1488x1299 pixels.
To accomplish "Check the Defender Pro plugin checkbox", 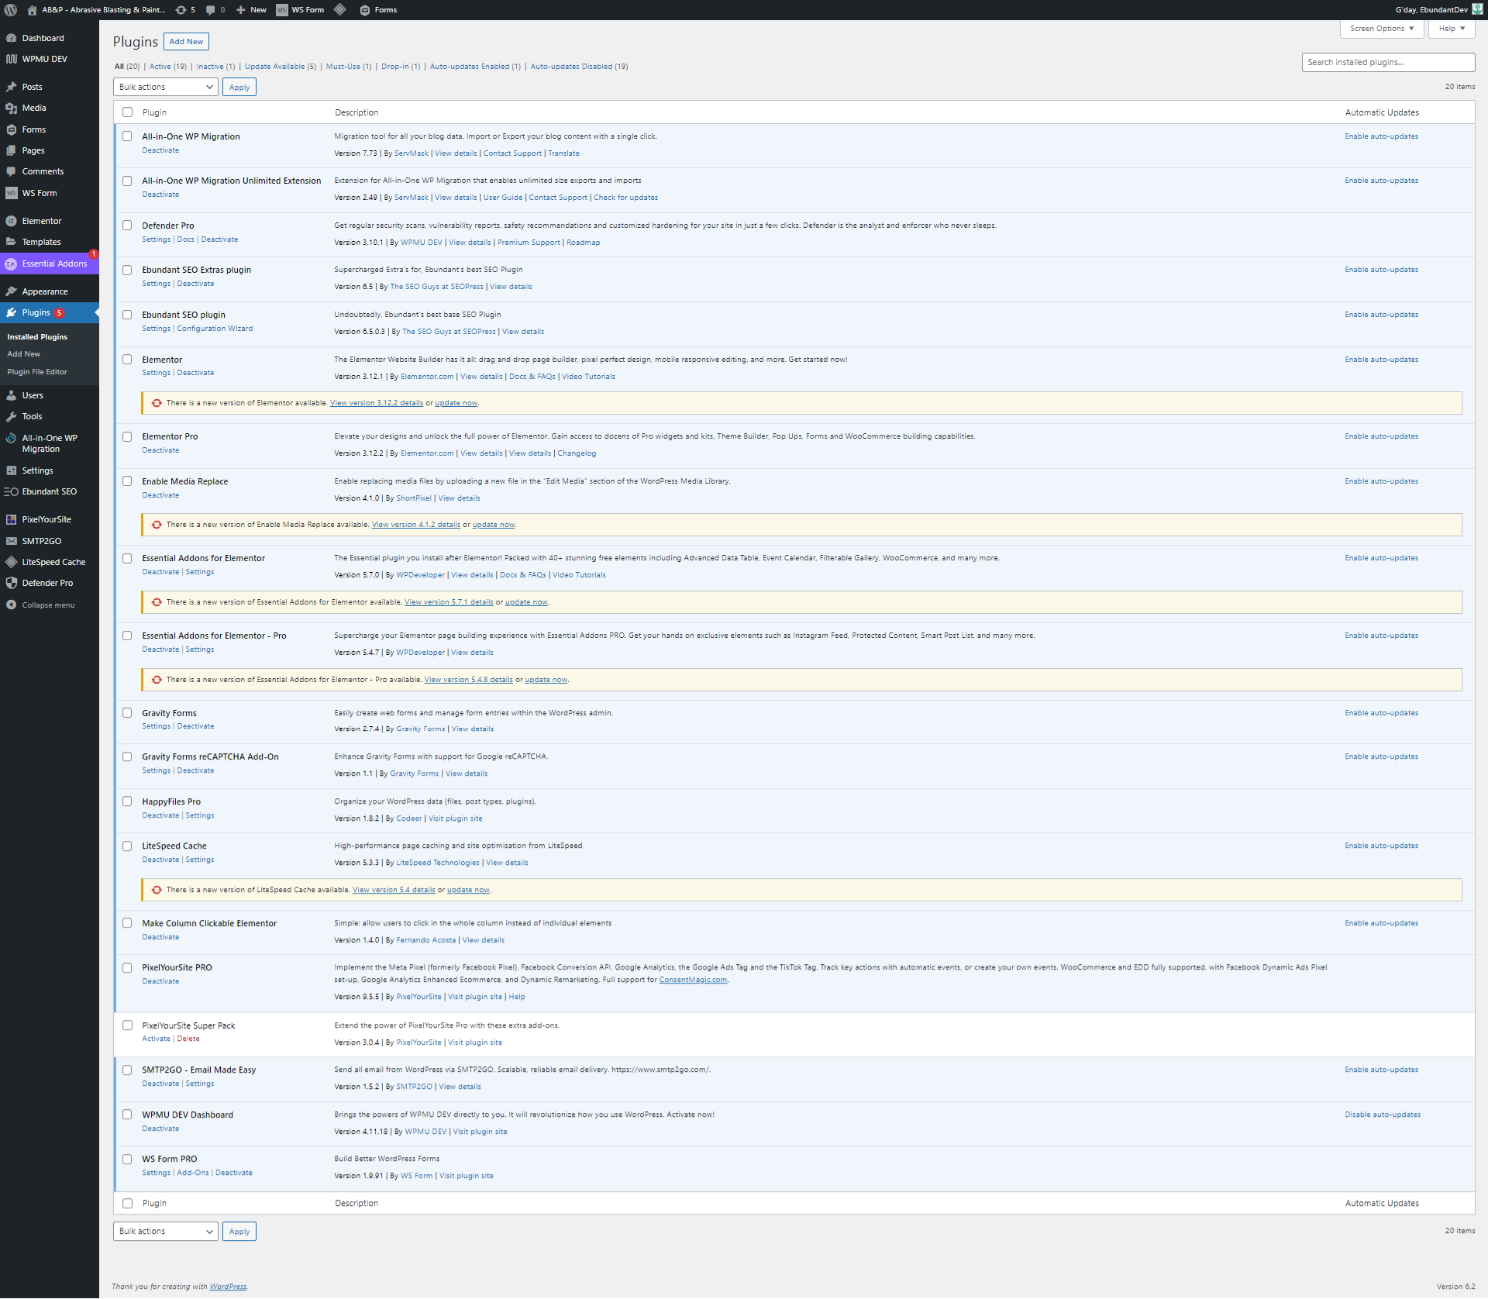I will point(127,226).
